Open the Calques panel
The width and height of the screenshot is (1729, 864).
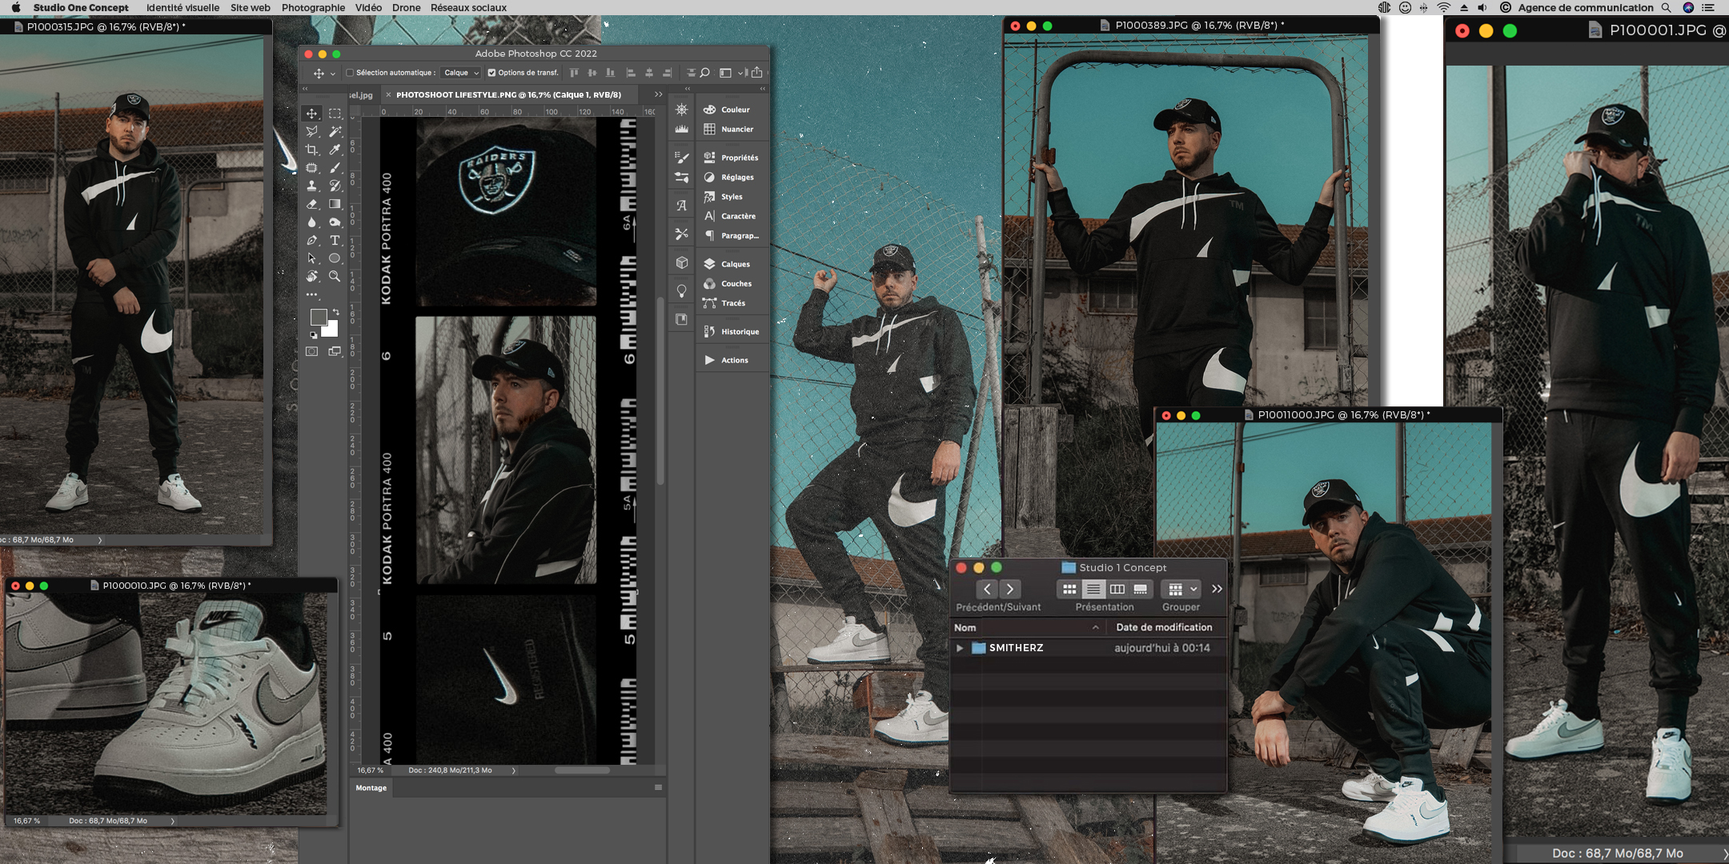tap(727, 264)
